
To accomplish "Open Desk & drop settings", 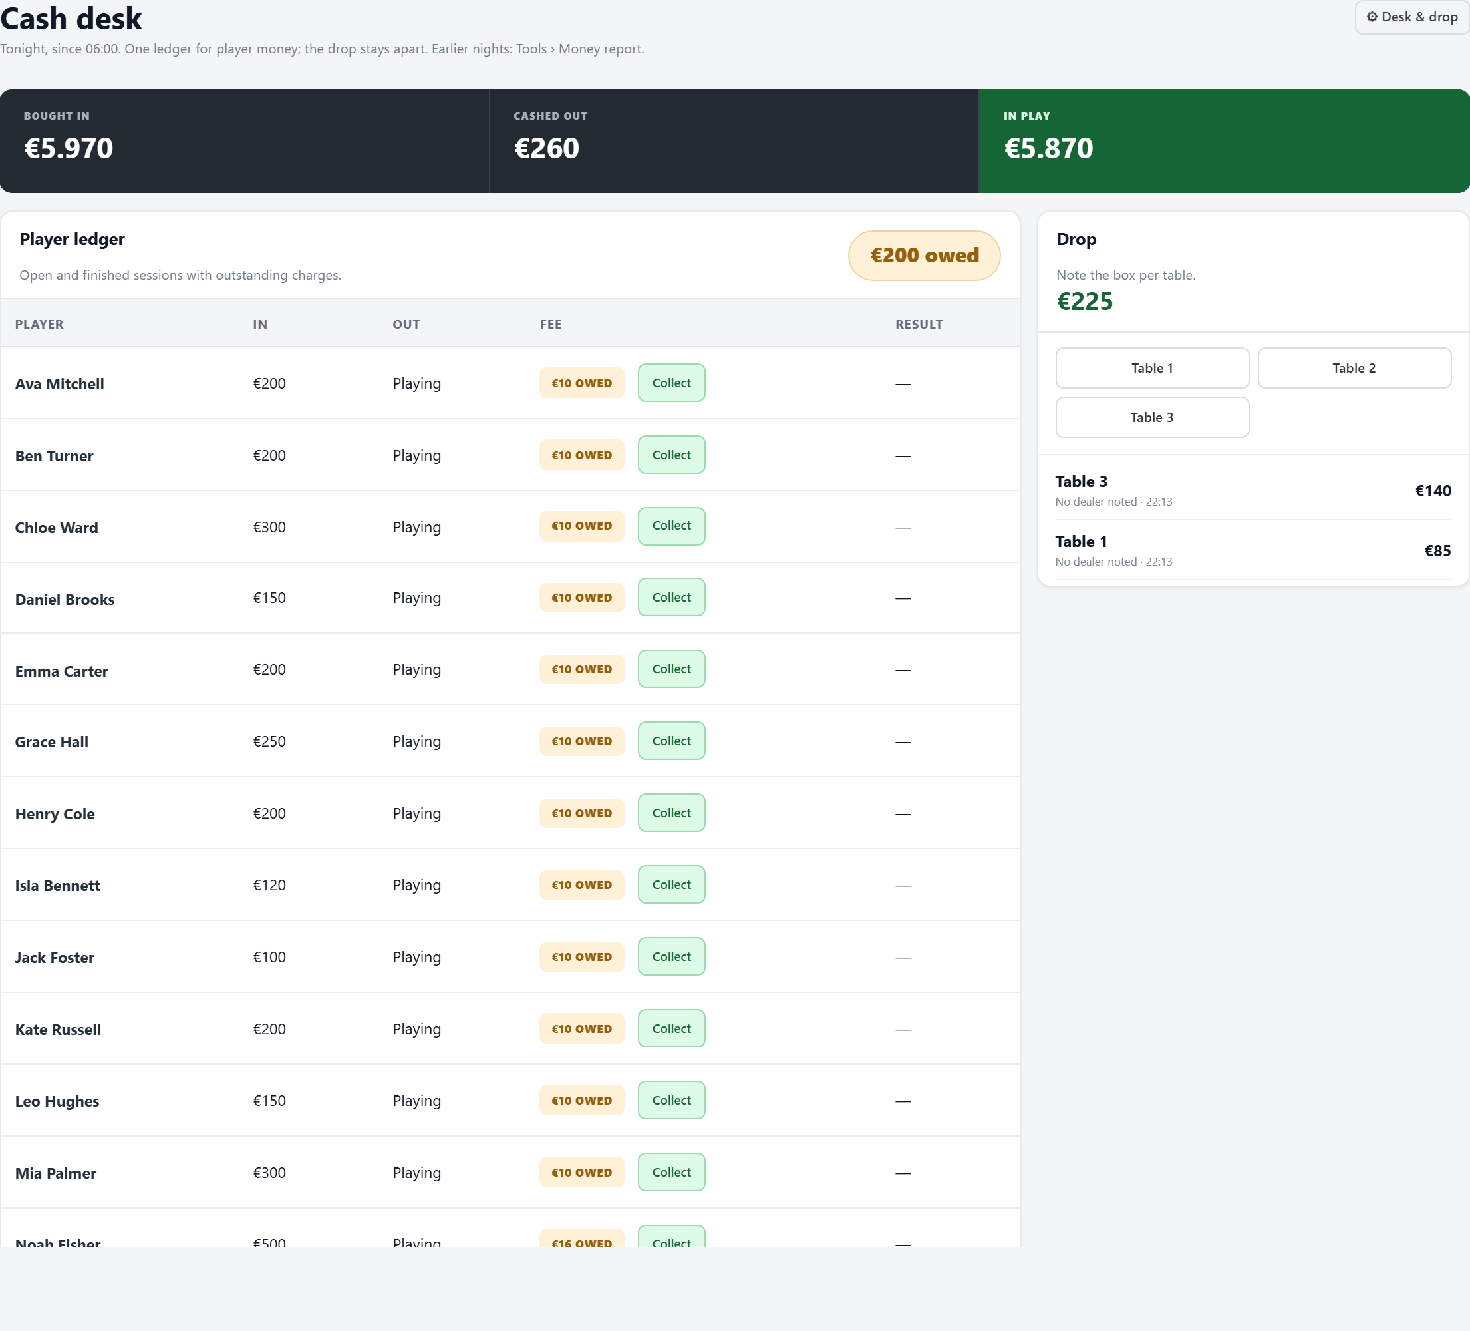I will coord(1411,17).
